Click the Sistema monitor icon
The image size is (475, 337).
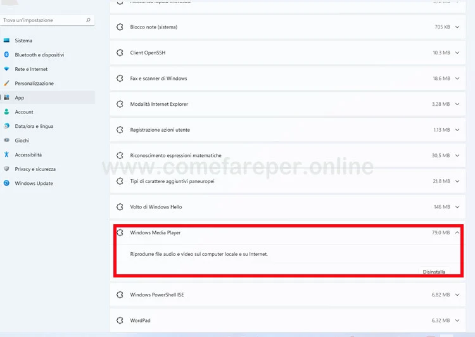click(6, 41)
